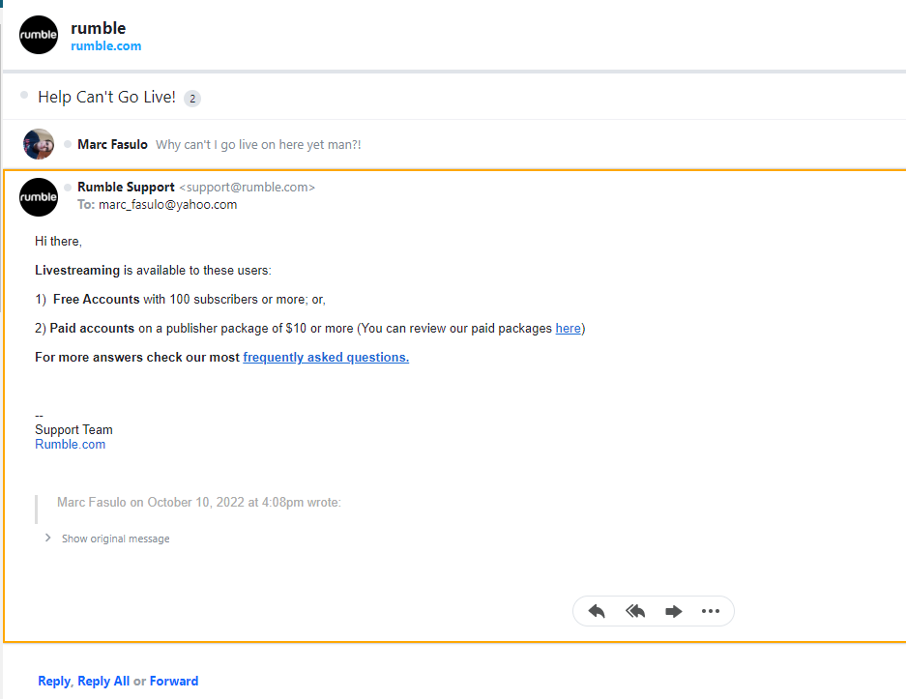Click the Reply text link at bottom
The image size is (906, 699).
54,681
